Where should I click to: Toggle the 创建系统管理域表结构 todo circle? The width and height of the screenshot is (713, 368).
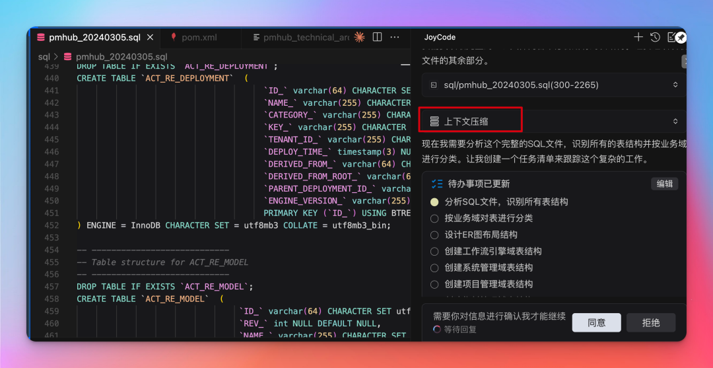(x=434, y=268)
